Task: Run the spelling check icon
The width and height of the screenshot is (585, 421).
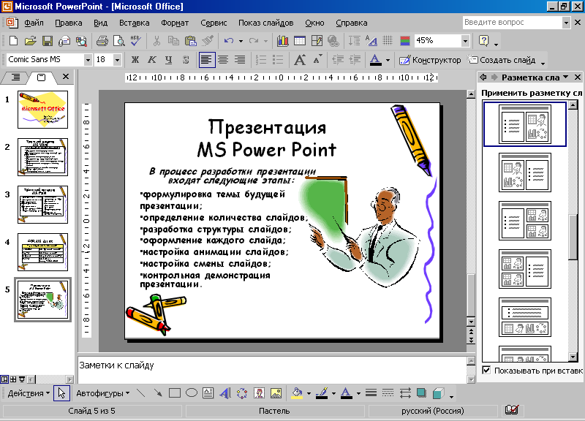Action: [x=135, y=41]
